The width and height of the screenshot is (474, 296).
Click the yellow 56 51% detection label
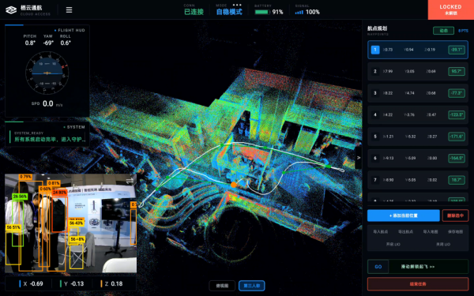(13, 227)
